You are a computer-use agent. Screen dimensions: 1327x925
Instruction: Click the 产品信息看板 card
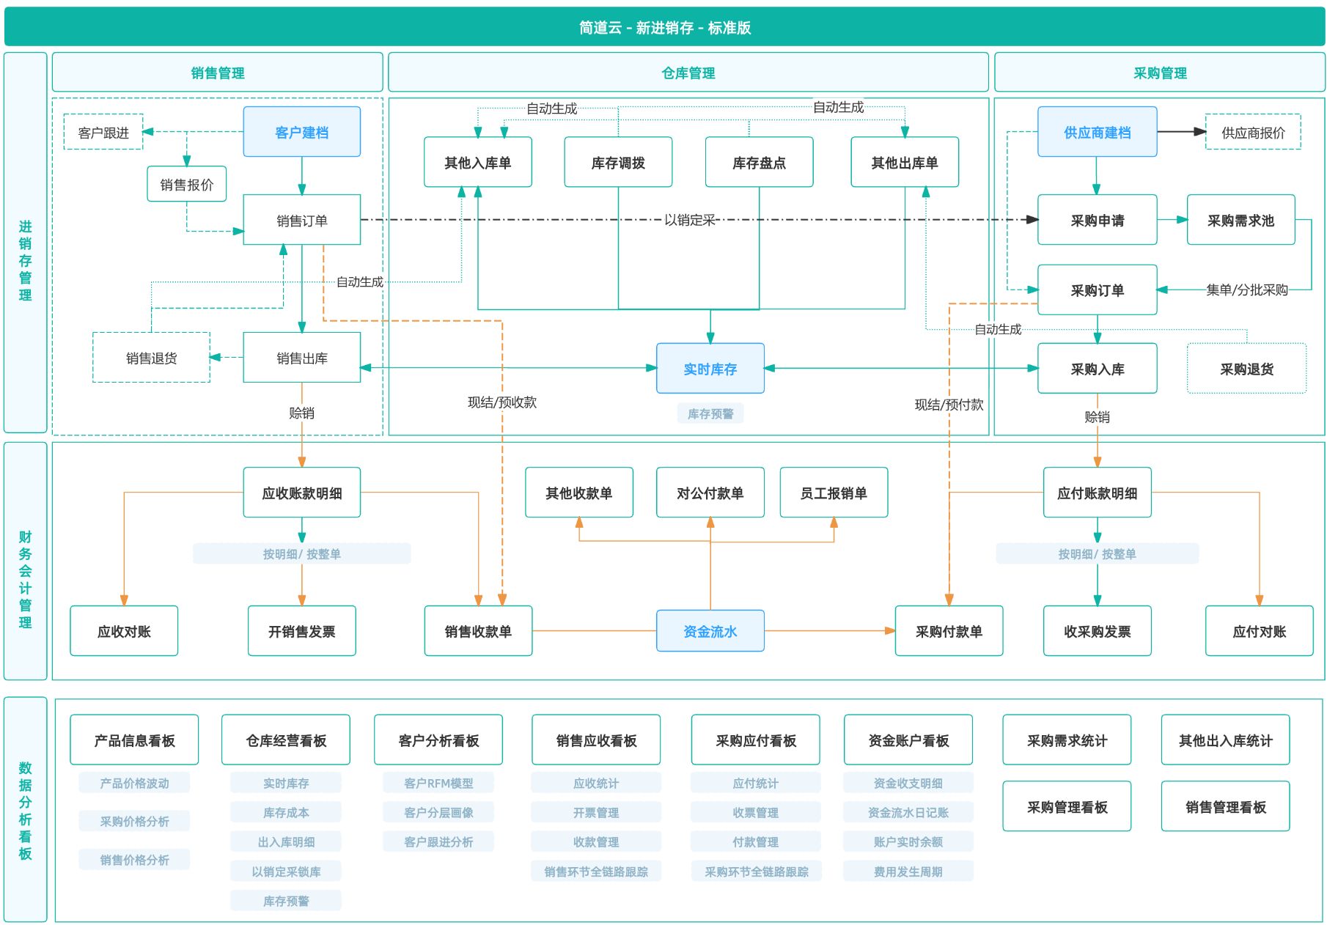click(134, 740)
